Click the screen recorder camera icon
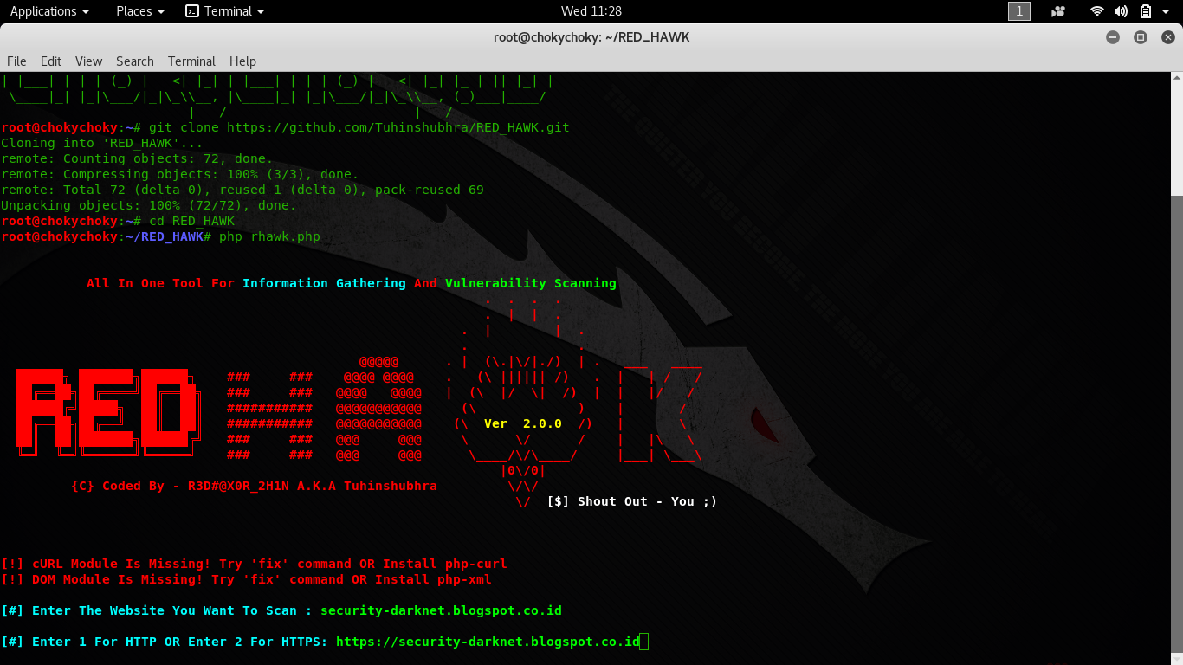 tap(1058, 11)
